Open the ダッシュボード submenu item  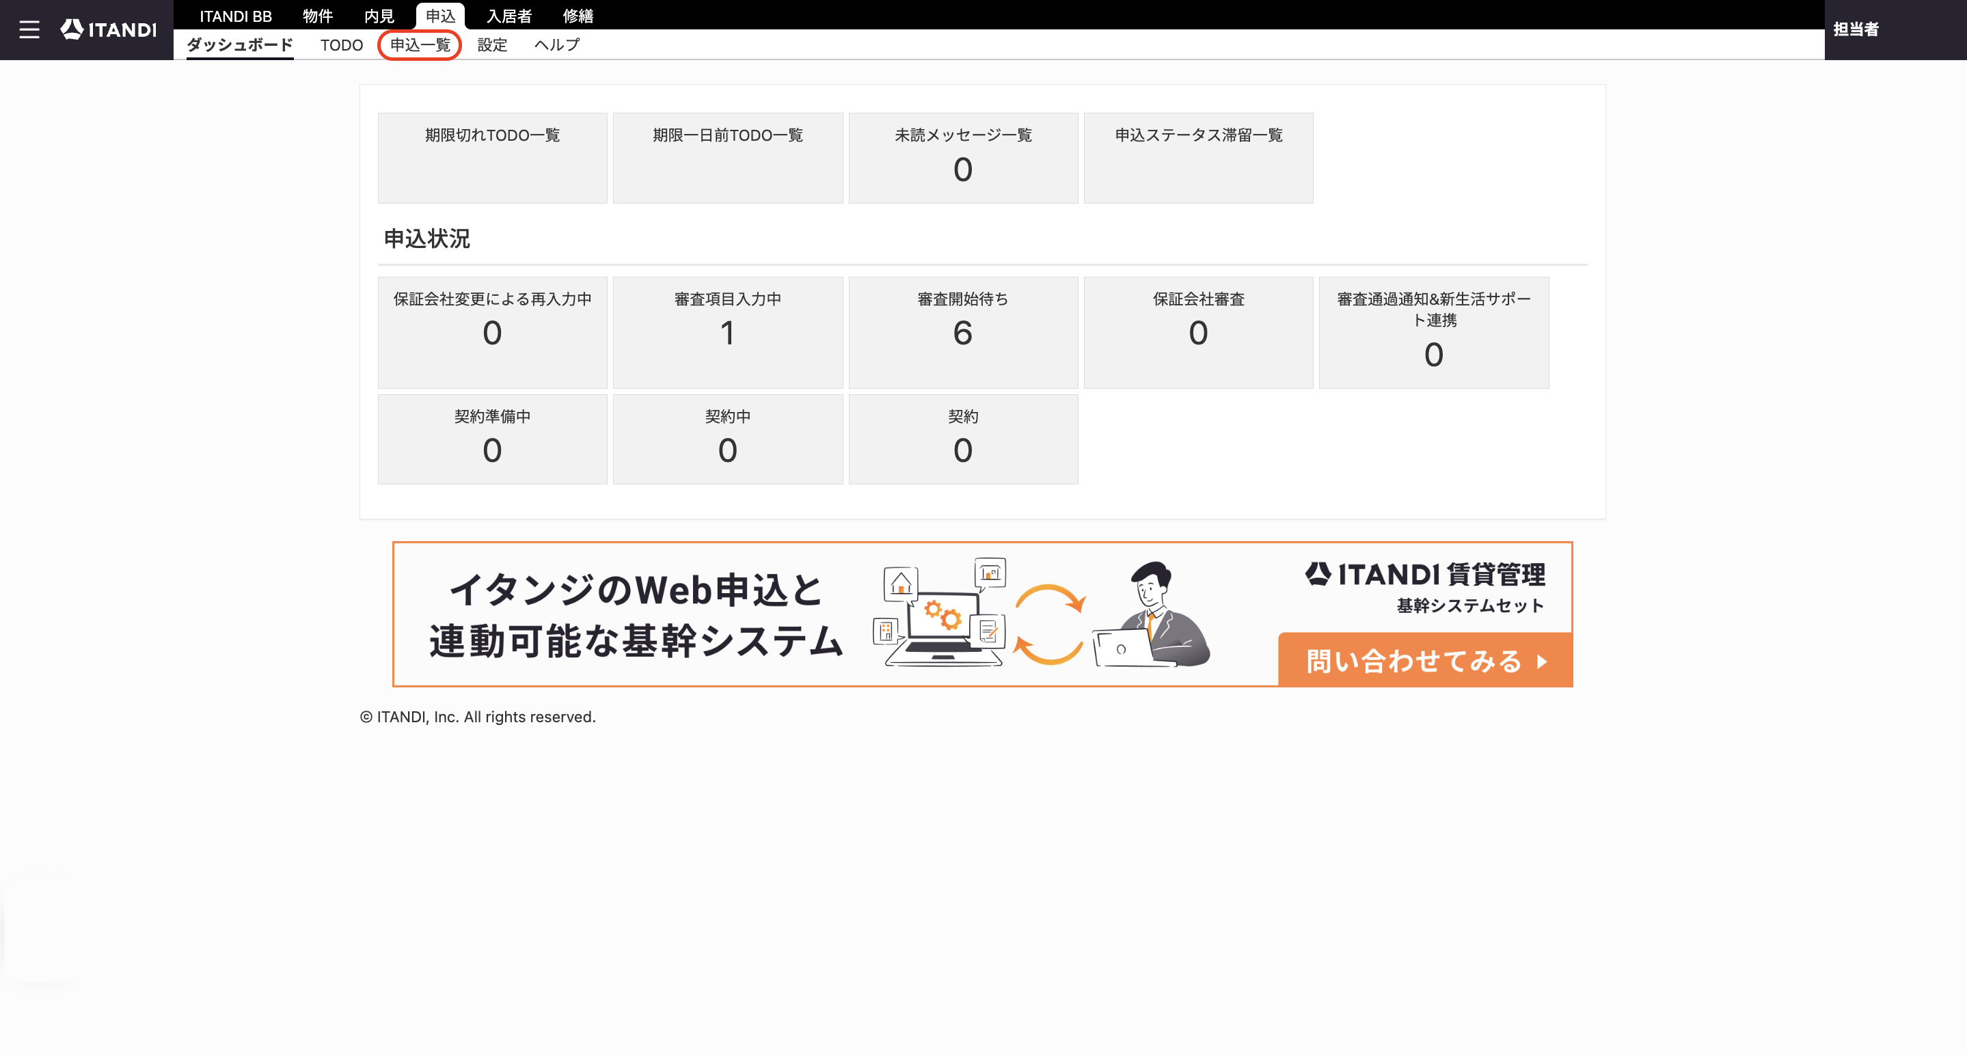click(240, 45)
